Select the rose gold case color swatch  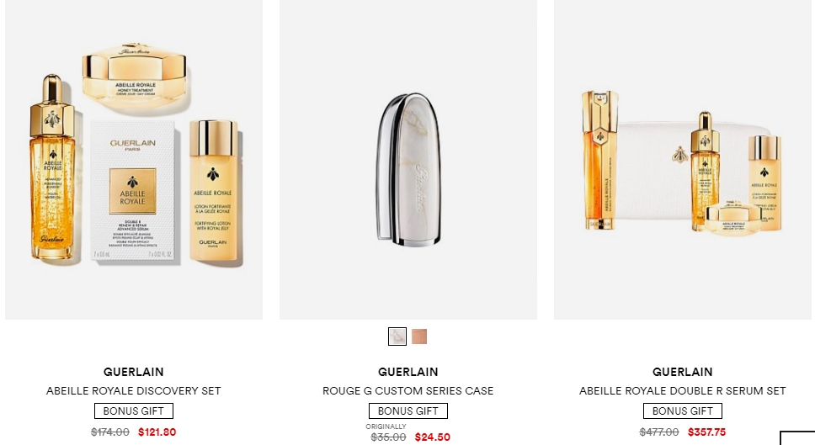click(x=419, y=336)
